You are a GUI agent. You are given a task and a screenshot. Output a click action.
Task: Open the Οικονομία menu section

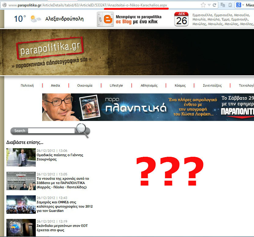[x=85, y=85]
